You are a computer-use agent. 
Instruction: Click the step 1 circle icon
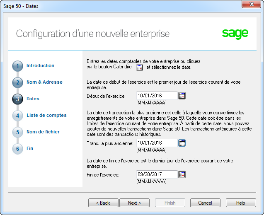pos(17,66)
